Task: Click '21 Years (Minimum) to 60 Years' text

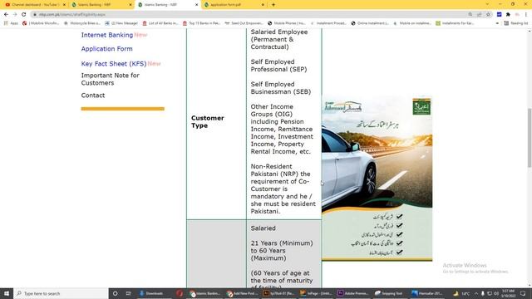Action: pyautogui.click(x=282, y=247)
